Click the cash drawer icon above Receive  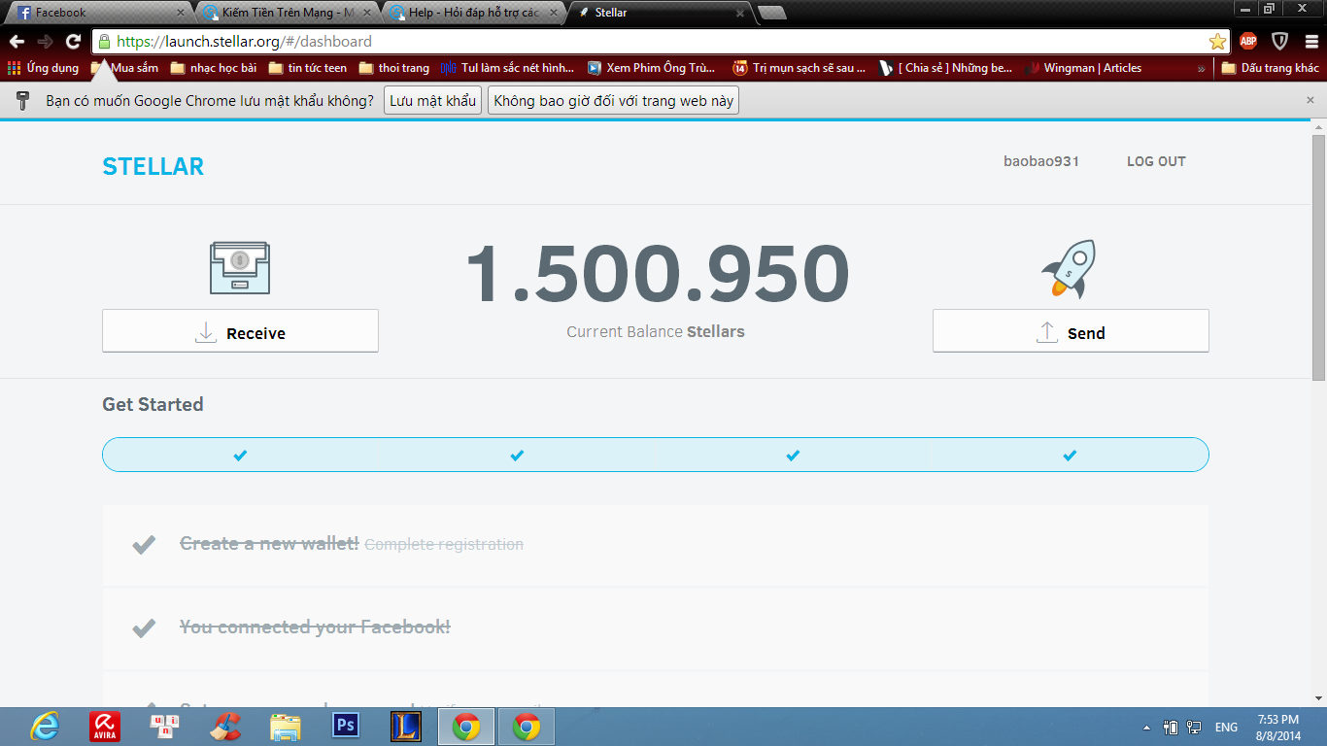point(240,268)
